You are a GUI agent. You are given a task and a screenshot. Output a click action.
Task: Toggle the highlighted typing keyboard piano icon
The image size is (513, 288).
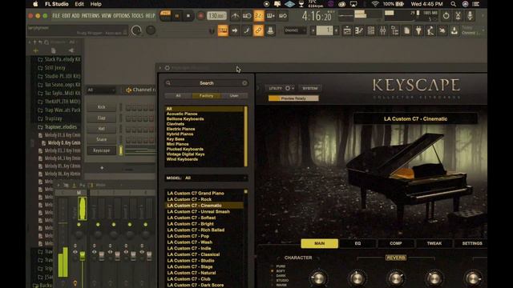pyautogui.click(x=223, y=30)
